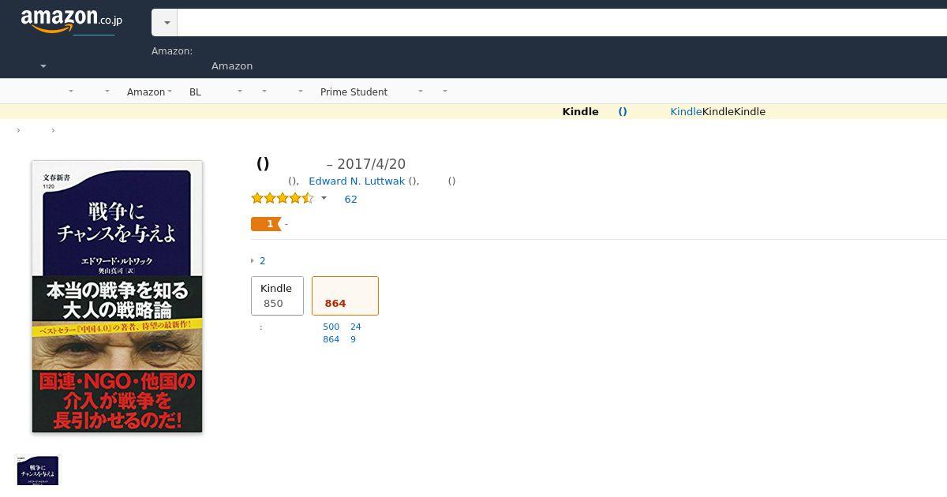The width and height of the screenshot is (947, 497).
Task: Open the 9 offers count link
Action: pyautogui.click(x=353, y=339)
